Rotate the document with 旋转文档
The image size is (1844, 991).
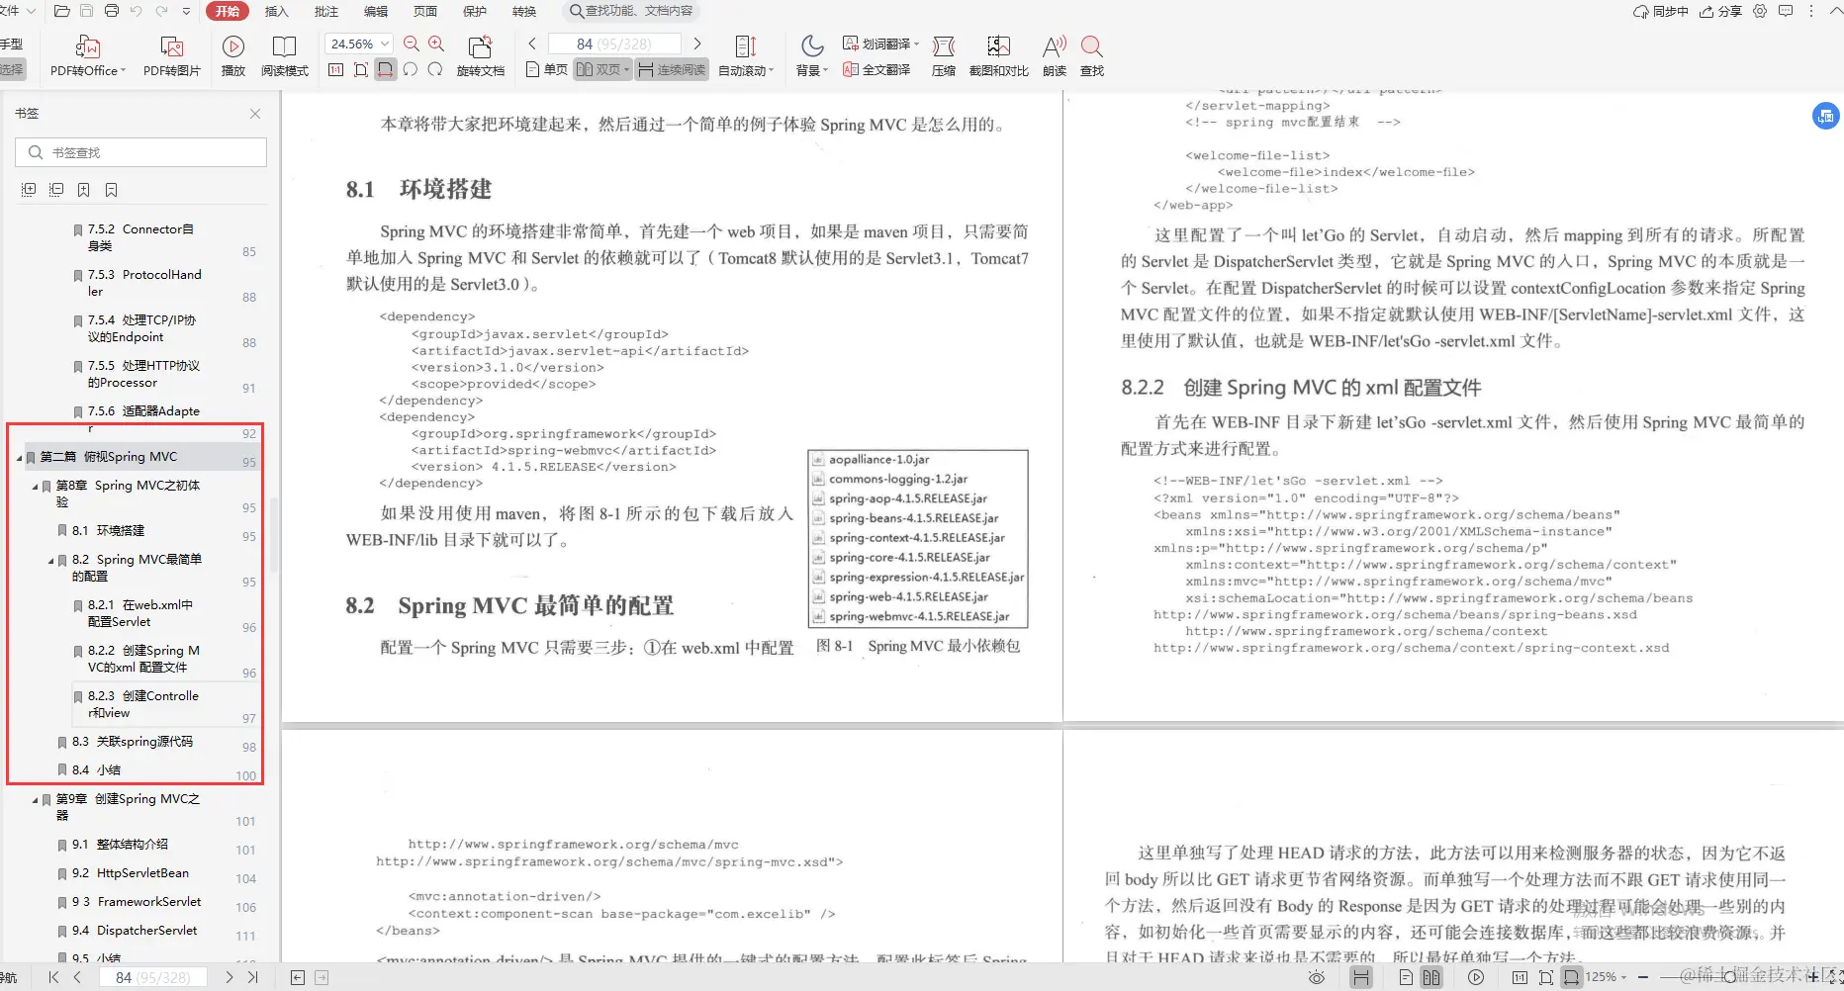(481, 54)
